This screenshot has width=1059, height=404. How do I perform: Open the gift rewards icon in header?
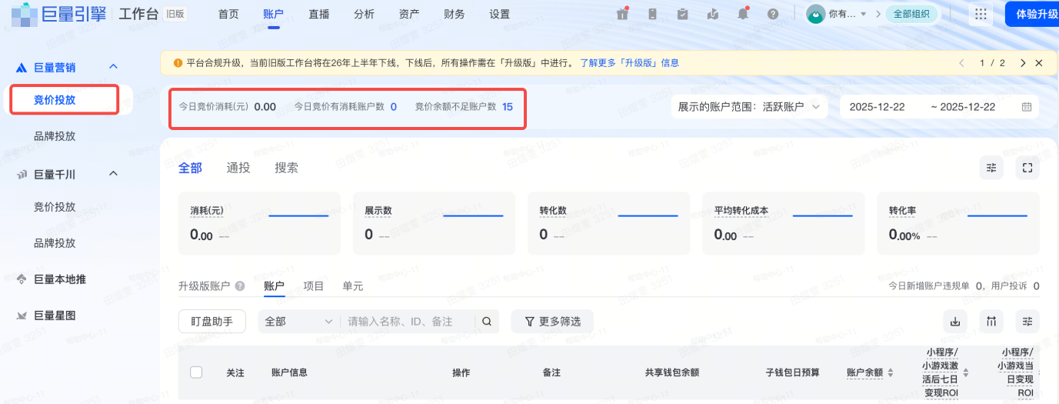point(623,14)
